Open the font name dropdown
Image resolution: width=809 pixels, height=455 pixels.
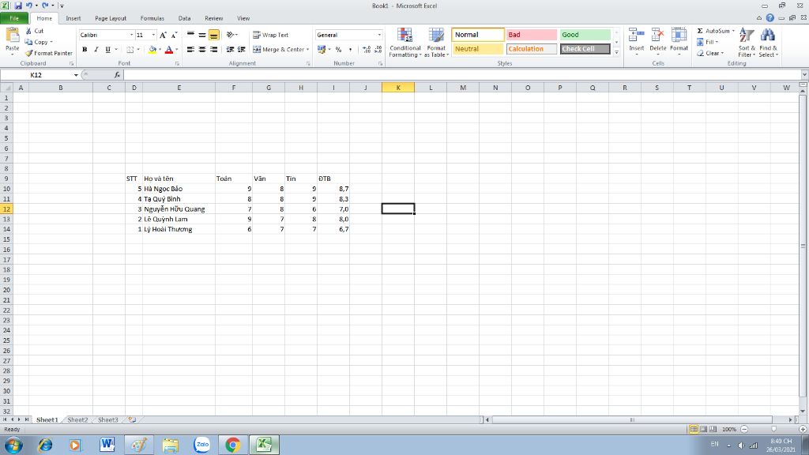pyautogui.click(x=132, y=35)
